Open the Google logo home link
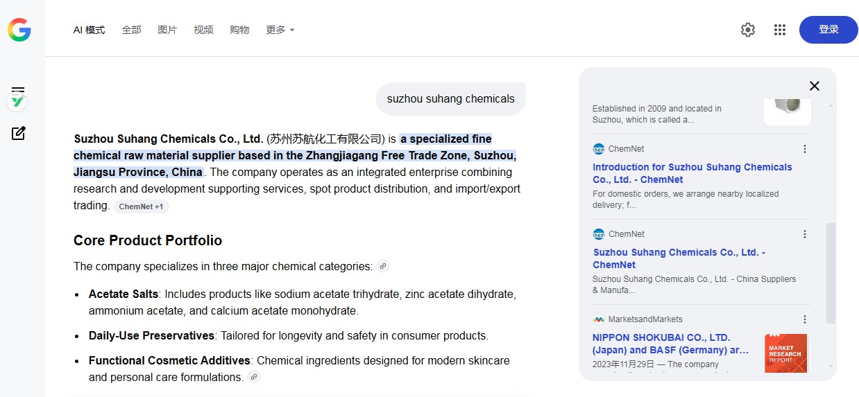The height and width of the screenshot is (397, 859). coord(19,30)
